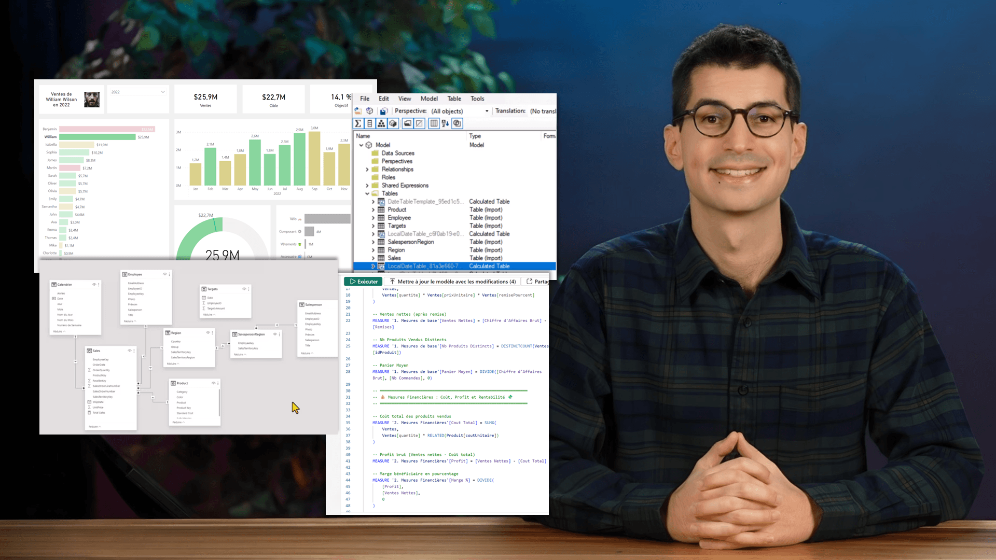Viewport: 996px width, 560px height.
Task: Toggle the Sigma measures filter icon
Action: [358, 123]
